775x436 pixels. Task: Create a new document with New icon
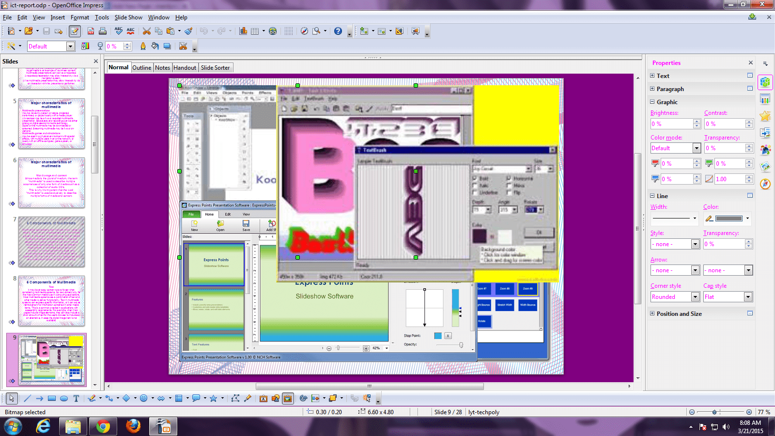(x=11, y=31)
